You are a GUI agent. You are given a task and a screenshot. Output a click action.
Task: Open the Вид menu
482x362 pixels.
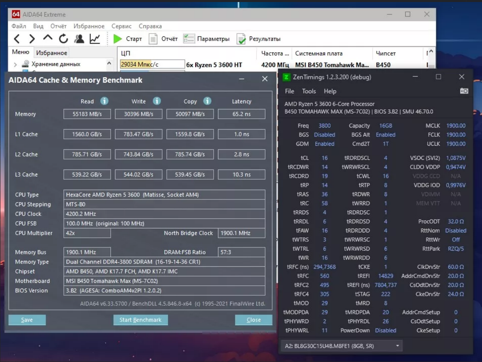point(38,26)
